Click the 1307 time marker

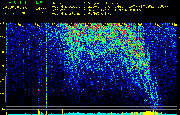point(122,25)
